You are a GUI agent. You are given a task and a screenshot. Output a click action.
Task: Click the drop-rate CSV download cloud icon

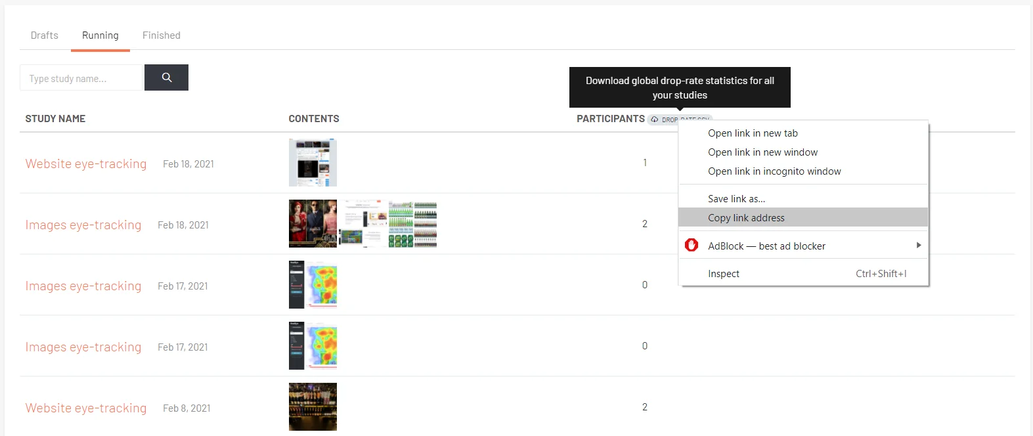click(x=655, y=120)
